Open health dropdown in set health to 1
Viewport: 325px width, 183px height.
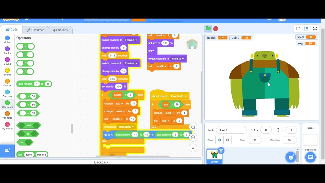[x=161, y=66]
